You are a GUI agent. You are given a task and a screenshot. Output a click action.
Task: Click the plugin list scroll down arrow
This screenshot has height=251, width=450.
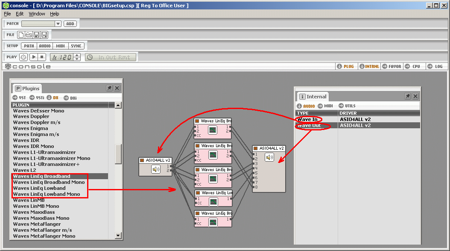[x=118, y=236]
